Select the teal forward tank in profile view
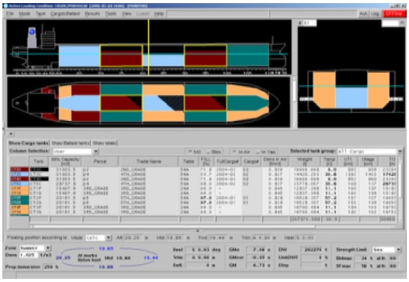Viewport: 409px width, 282px height. pyautogui.click(x=248, y=56)
